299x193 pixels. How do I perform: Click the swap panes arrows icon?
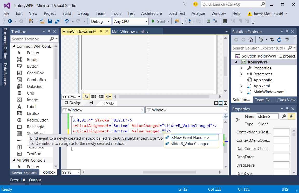tap(92, 103)
